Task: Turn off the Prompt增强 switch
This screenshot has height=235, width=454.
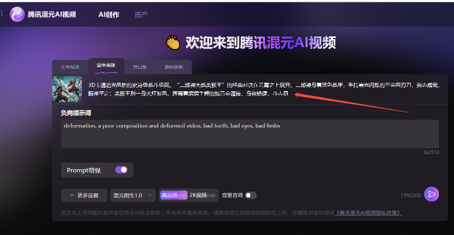Action: (x=121, y=170)
